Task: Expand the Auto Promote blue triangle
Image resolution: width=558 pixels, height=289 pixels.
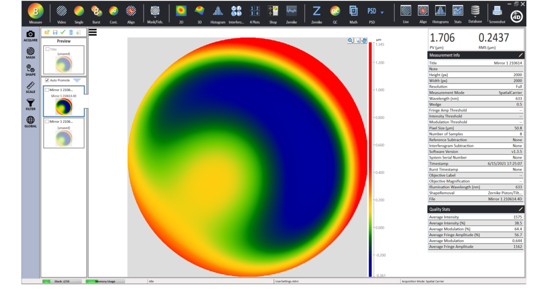Action: click(77, 80)
